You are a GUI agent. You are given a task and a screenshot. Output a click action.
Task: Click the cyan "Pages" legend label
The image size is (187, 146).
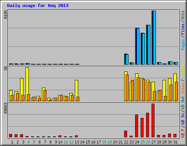point(183,45)
